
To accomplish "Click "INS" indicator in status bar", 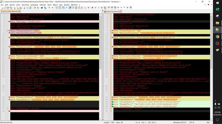I will point(208,123).
